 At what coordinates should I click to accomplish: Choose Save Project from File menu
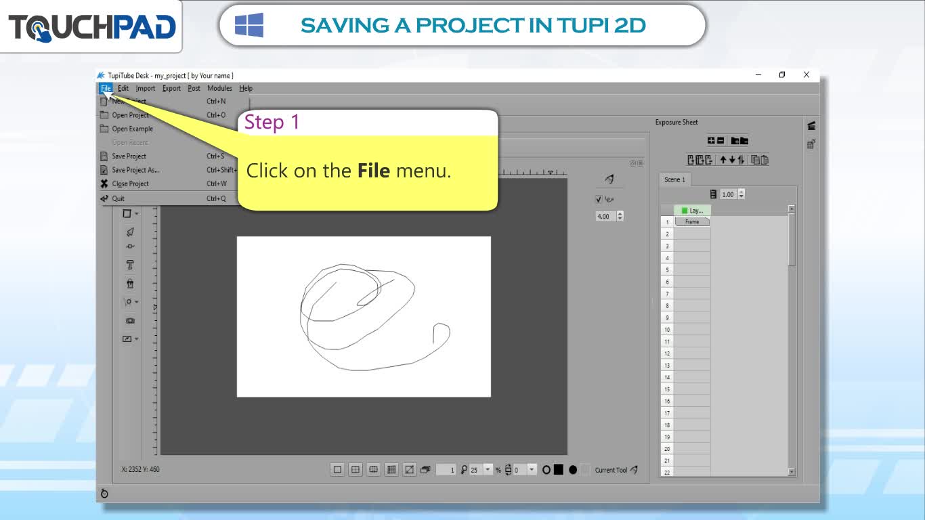(167, 156)
